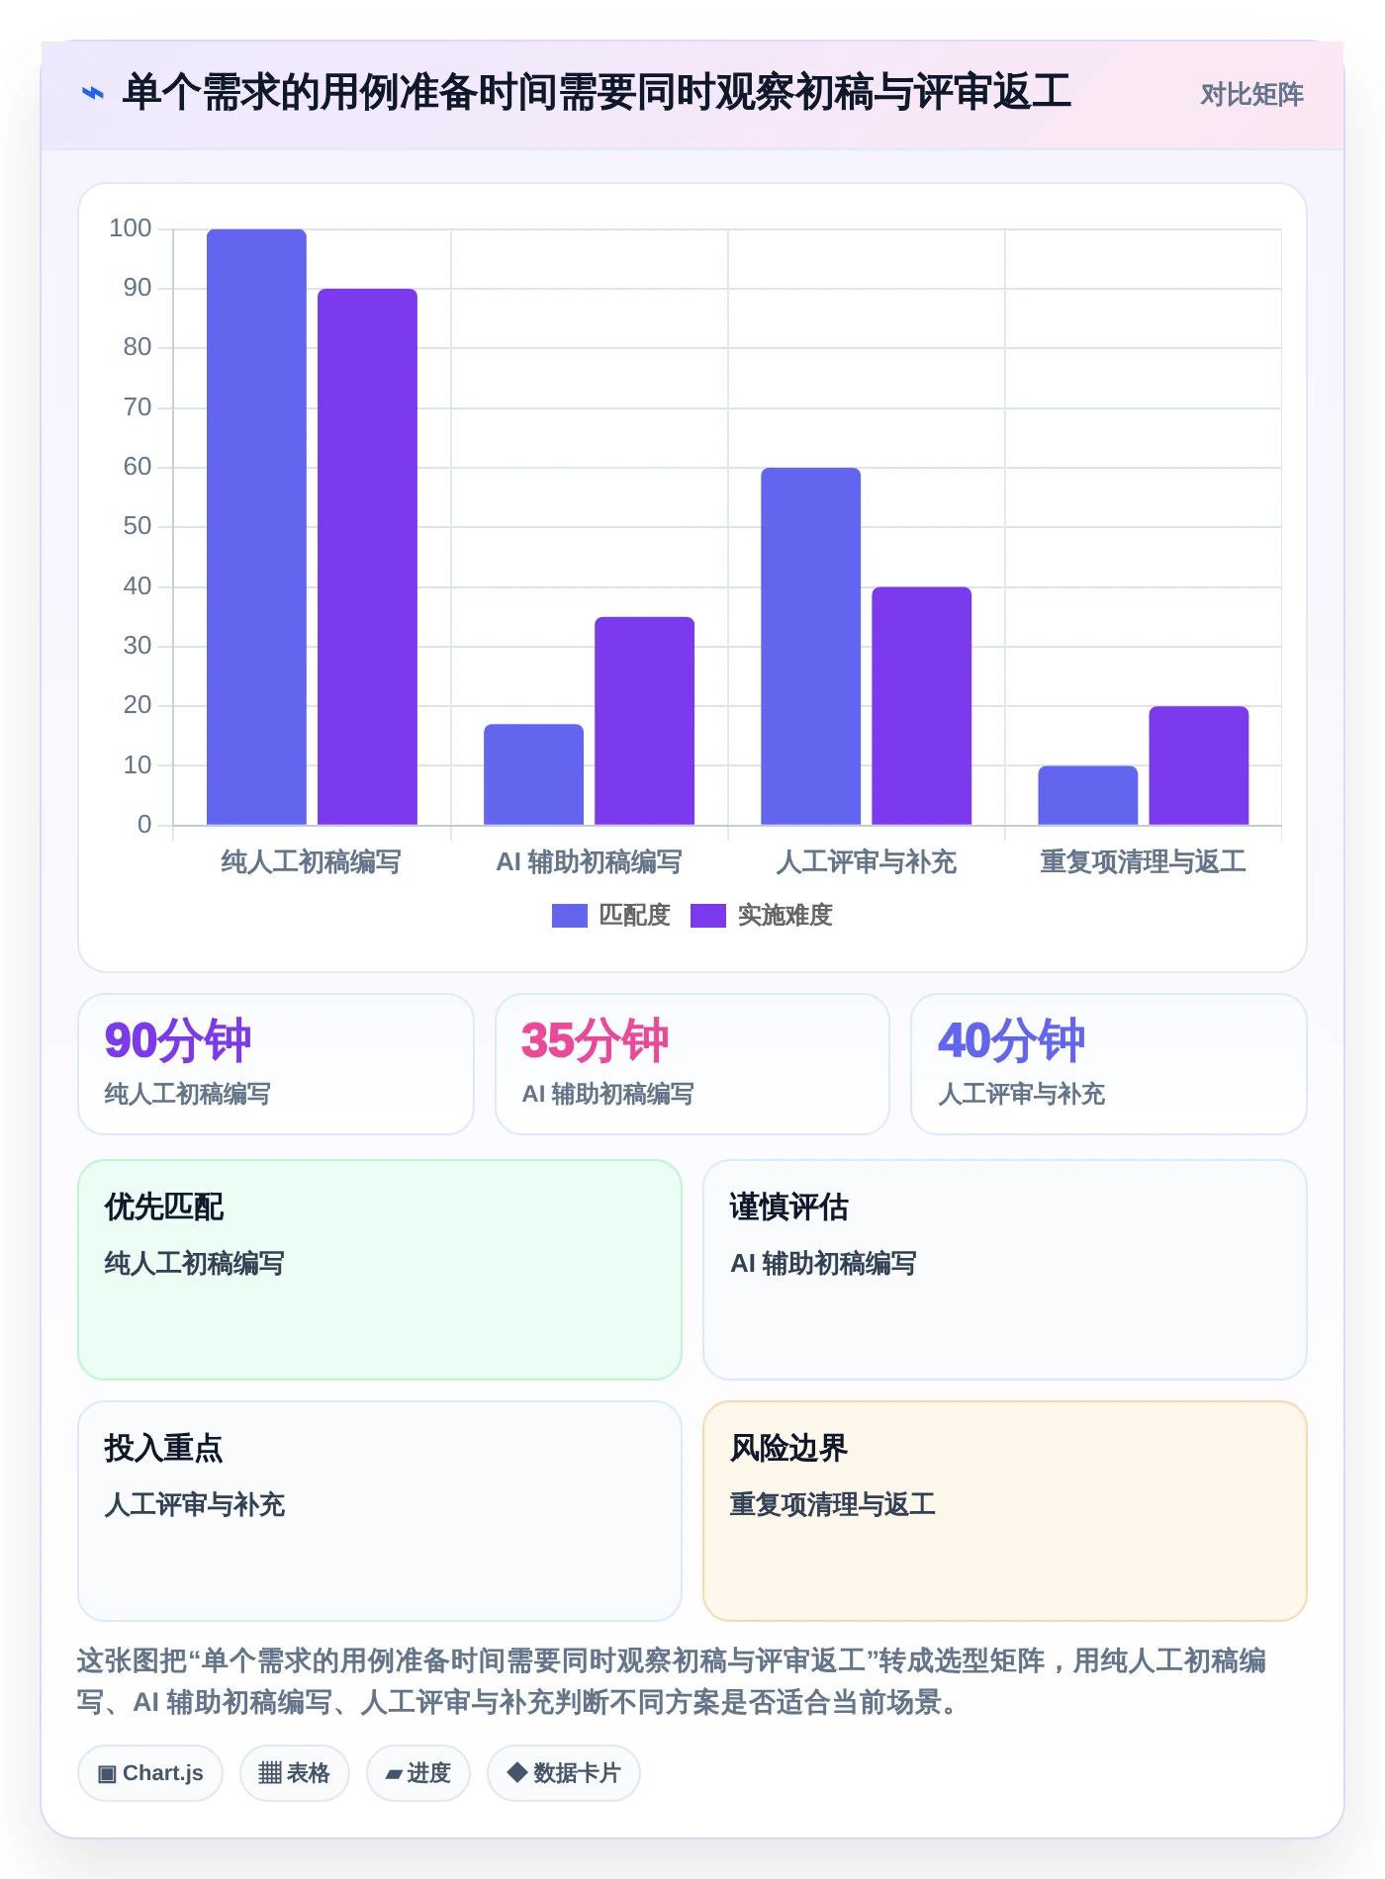The width and height of the screenshot is (1385, 1879).
Task: Click the 纯人工初稿编写 匹配度 bar at 100
Action: coord(256,527)
